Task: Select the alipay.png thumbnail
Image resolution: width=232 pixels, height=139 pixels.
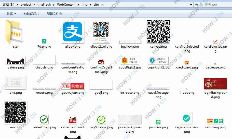Action: coord(73,32)
